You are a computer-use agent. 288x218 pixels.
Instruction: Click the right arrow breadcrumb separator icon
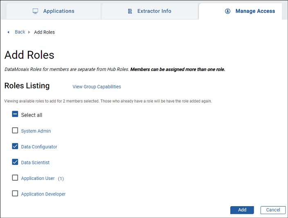(29, 32)
